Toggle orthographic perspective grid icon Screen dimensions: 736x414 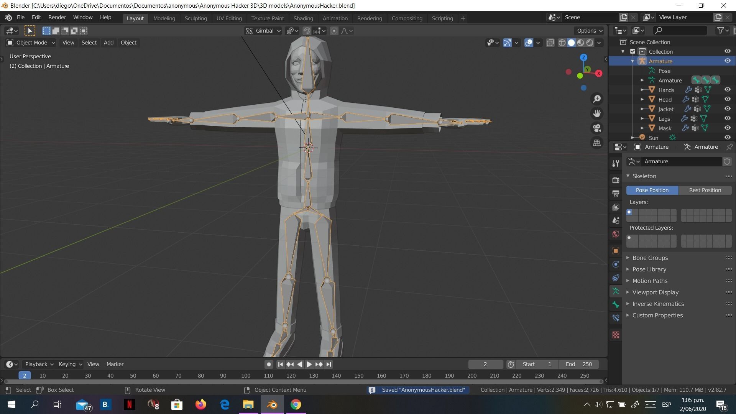(x=597, y=143)
